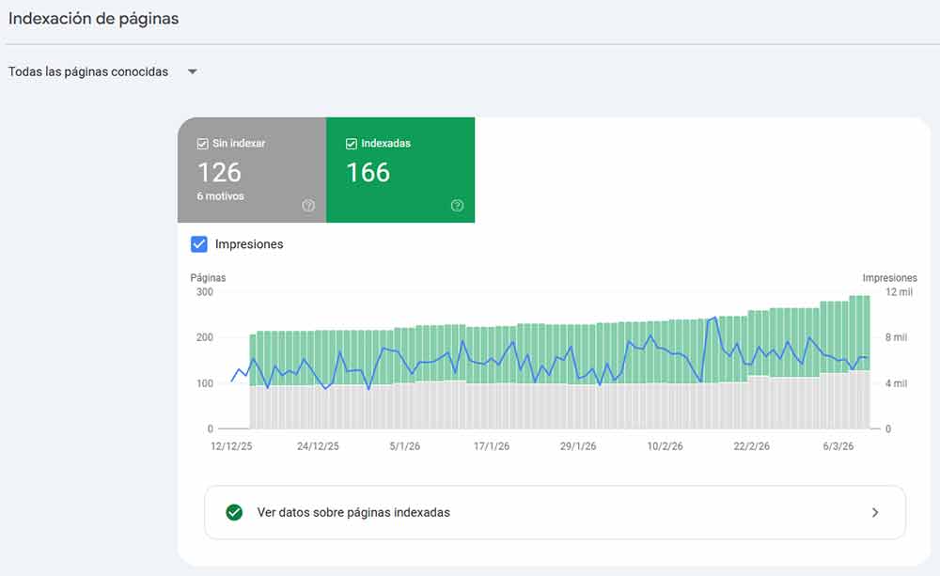940x576 pixels.
Task: Click the help icon in Indexadas card
Action: tap(457, 206)
